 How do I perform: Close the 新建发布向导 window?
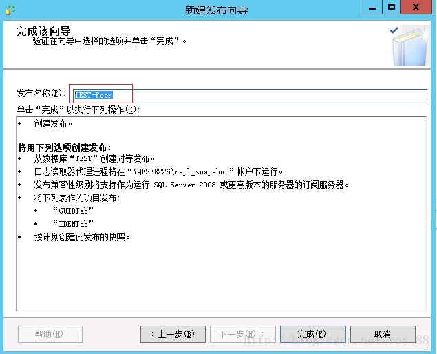pos(416,8)
